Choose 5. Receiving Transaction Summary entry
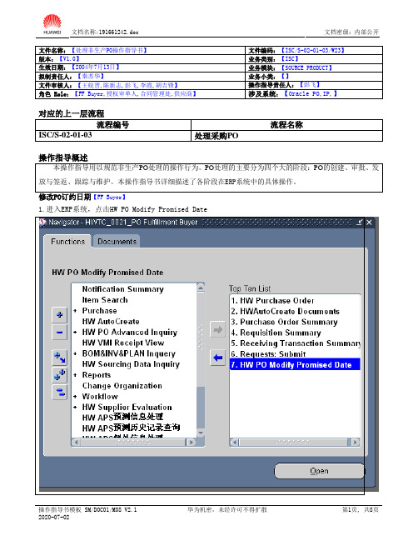The width and height of the screenshot is (418, 541). pyautogui.click(x=296, y=343)
